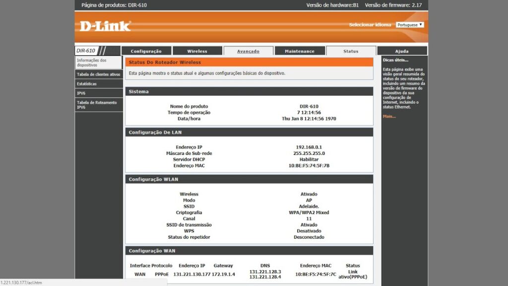This screenshot has width=508, height=286.
Task: Click the Configuração WLAN header
Action: click(x=249, y=179)
